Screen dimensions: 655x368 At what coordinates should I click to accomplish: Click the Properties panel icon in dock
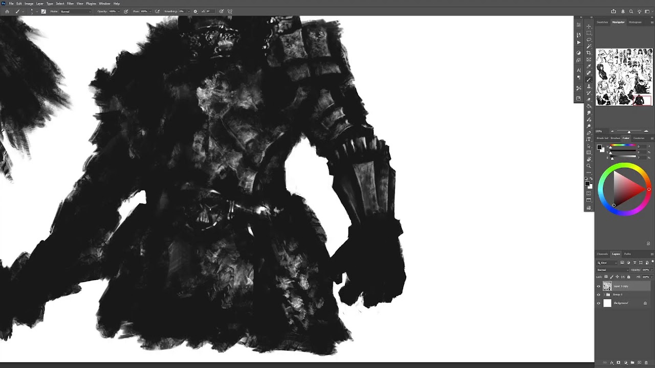click(579, 25)
